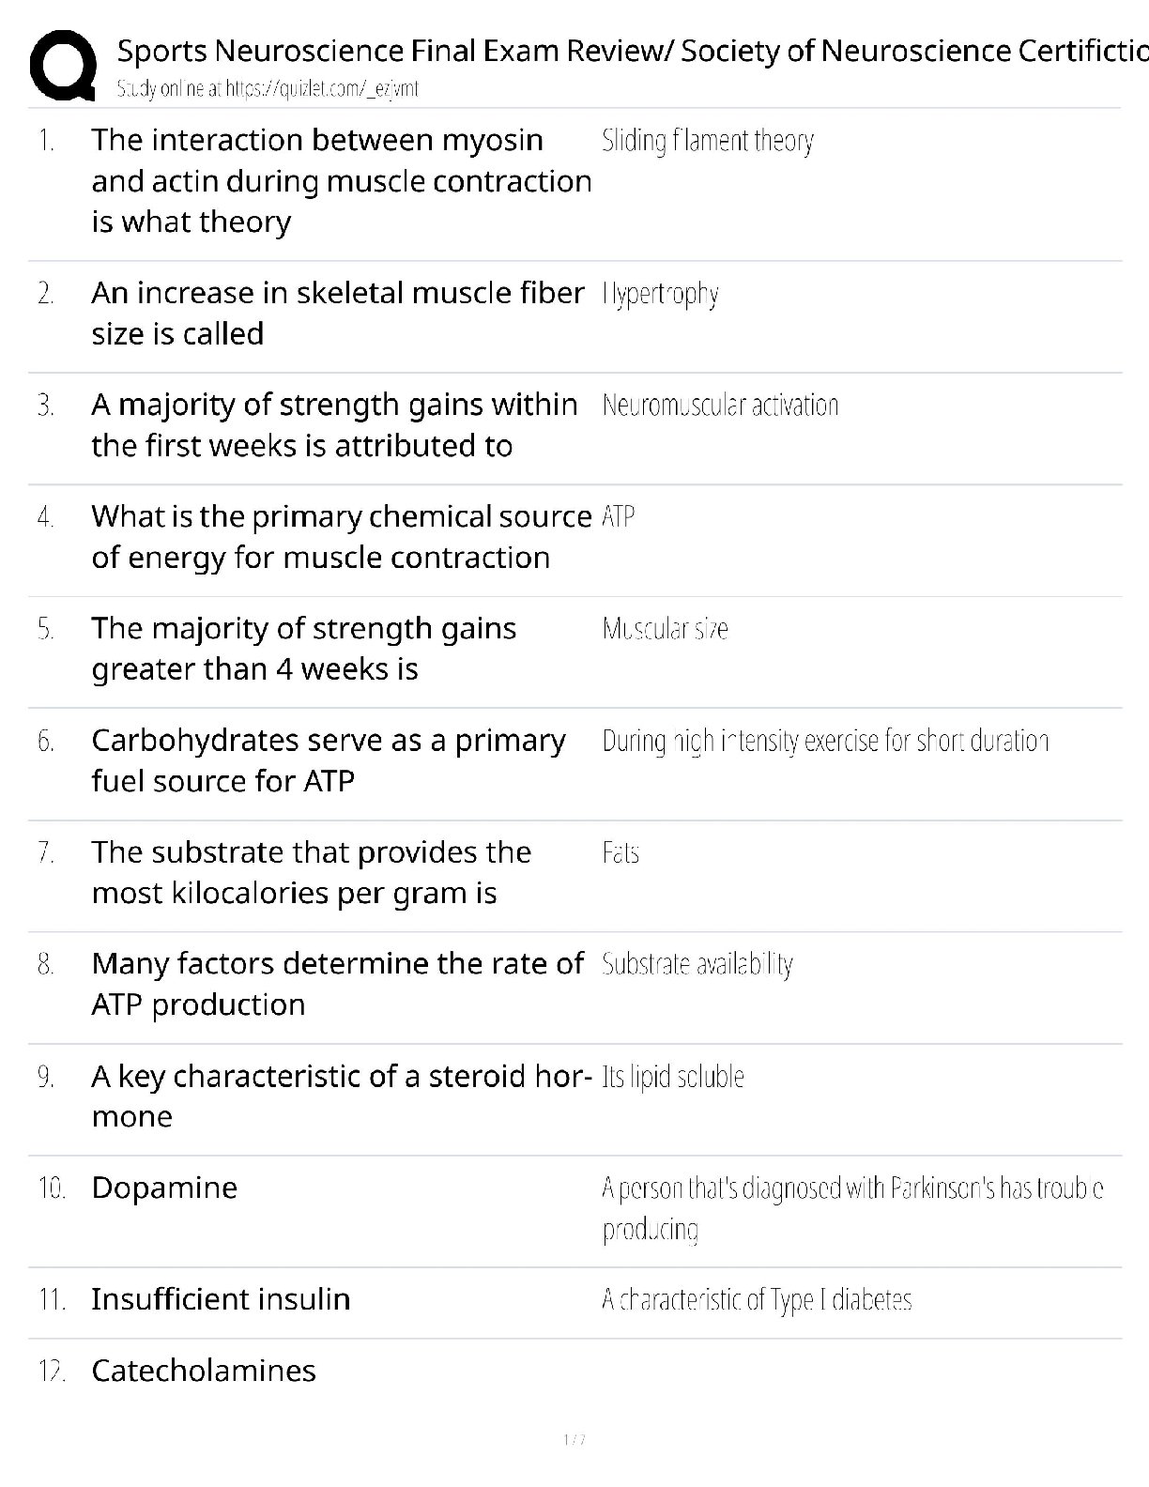Viewport: 1149px width, 1487px height.
Task: Click the 'Sliding filament theory' answer
Action: tap(707, 141)
